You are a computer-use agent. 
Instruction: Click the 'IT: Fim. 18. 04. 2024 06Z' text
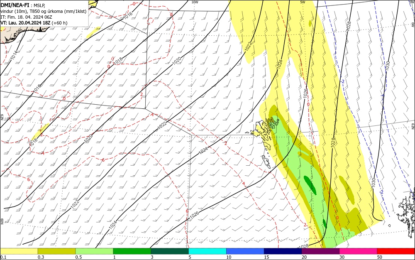pyautogui.click(x=26, y=17)
